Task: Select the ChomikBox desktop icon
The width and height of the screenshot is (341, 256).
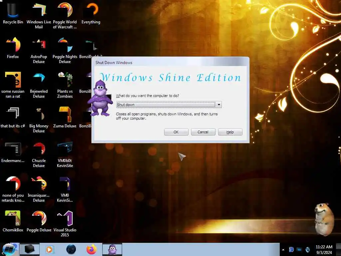Action: coord(13,221)
